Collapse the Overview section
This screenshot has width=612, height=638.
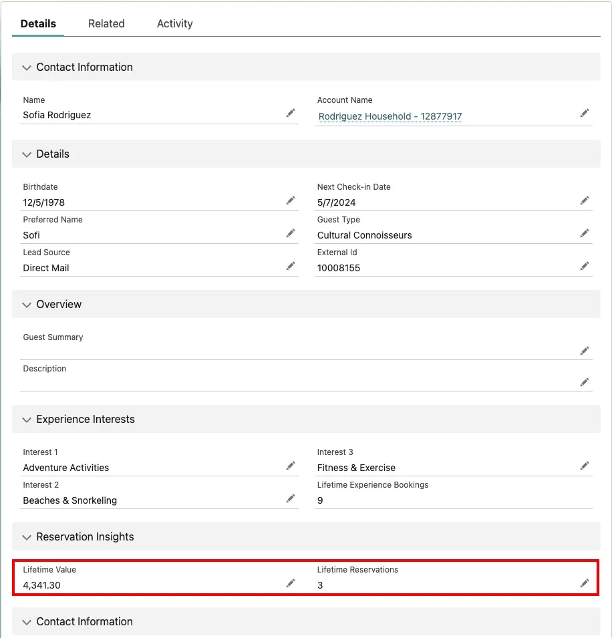click(x=27, y=305)
